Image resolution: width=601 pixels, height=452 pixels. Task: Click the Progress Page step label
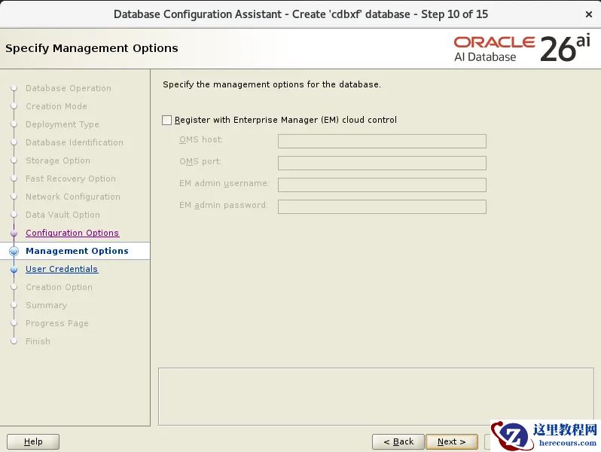(x=57, y=323)
